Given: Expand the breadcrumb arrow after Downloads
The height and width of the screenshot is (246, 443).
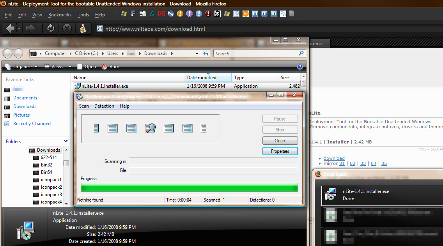Looking at the screenshot, I should (x=172, y=53).
